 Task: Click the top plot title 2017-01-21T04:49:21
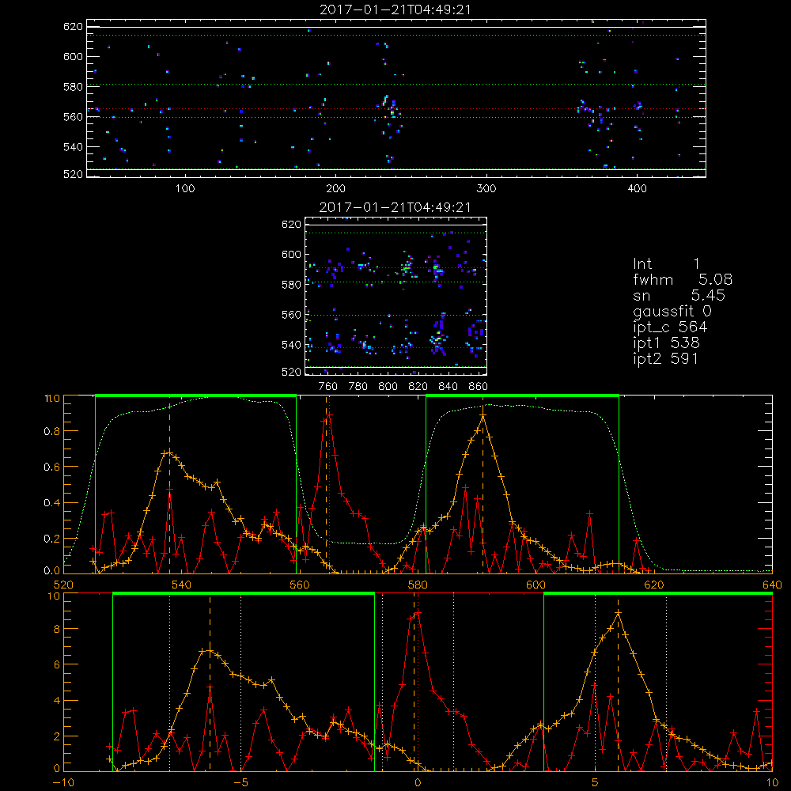(x=395, y=10)
